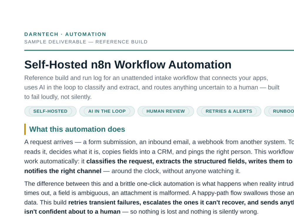The height and width of the screenshot is (220, 294).
Task: Click the SELF-HOSTED tag pill
Action: tap(50, 111)
